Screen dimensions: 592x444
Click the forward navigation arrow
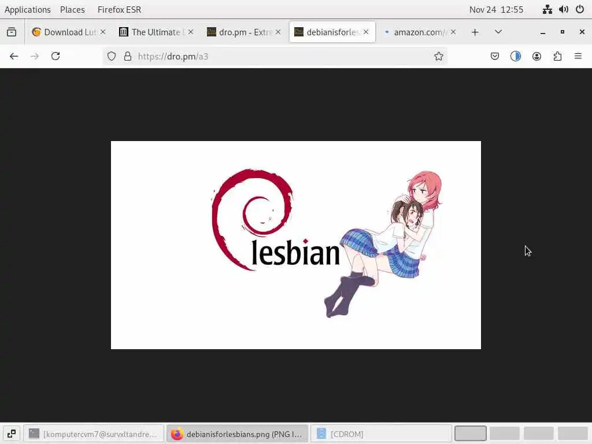pos(35,56)
